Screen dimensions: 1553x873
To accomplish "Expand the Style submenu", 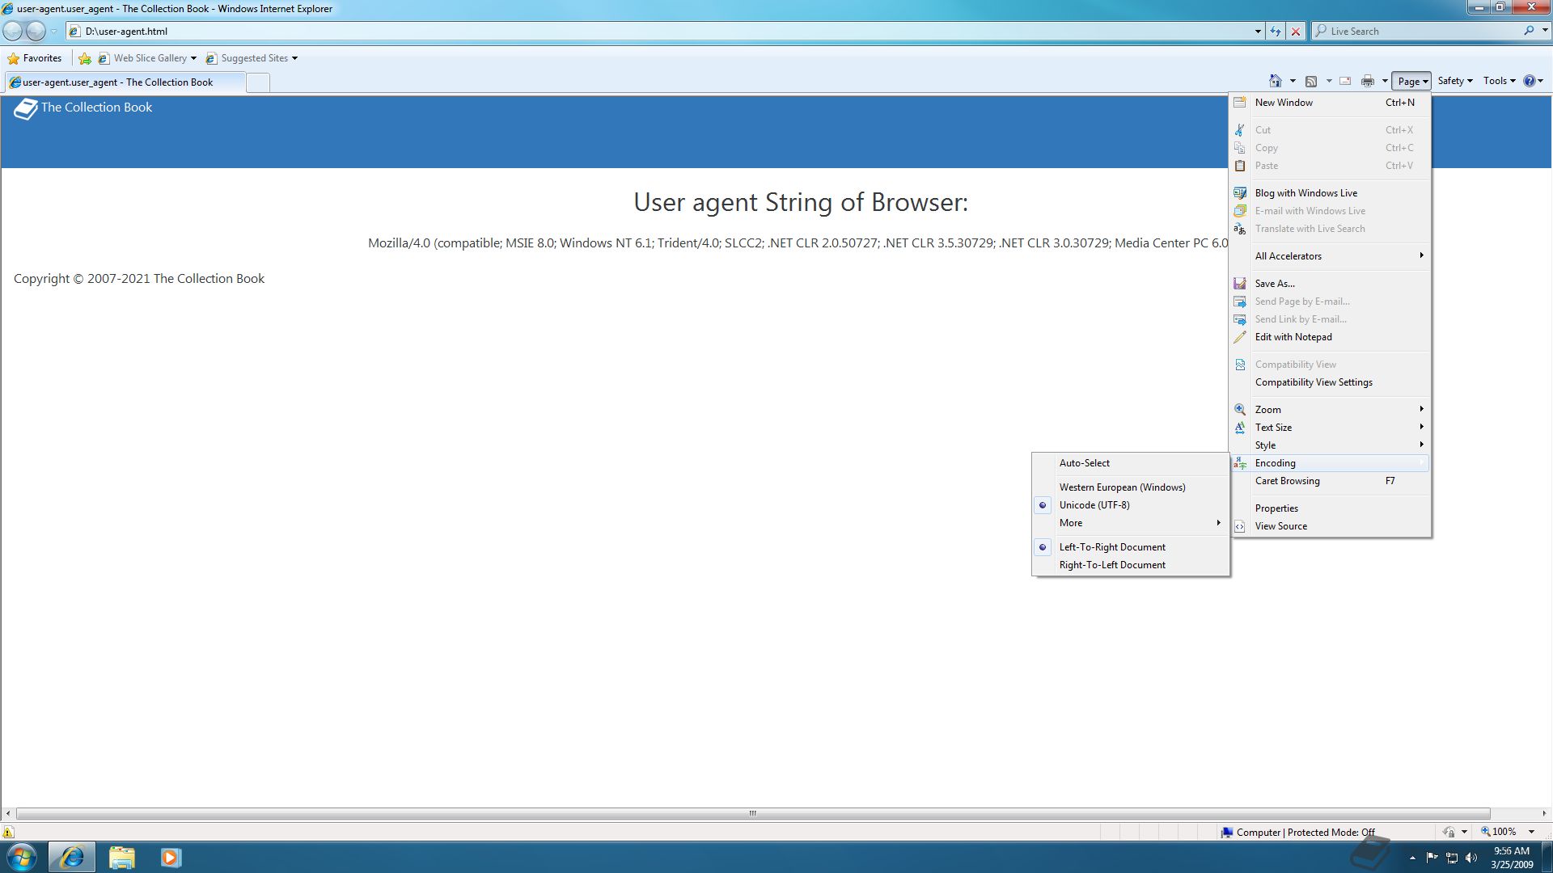I will 1331,445.
